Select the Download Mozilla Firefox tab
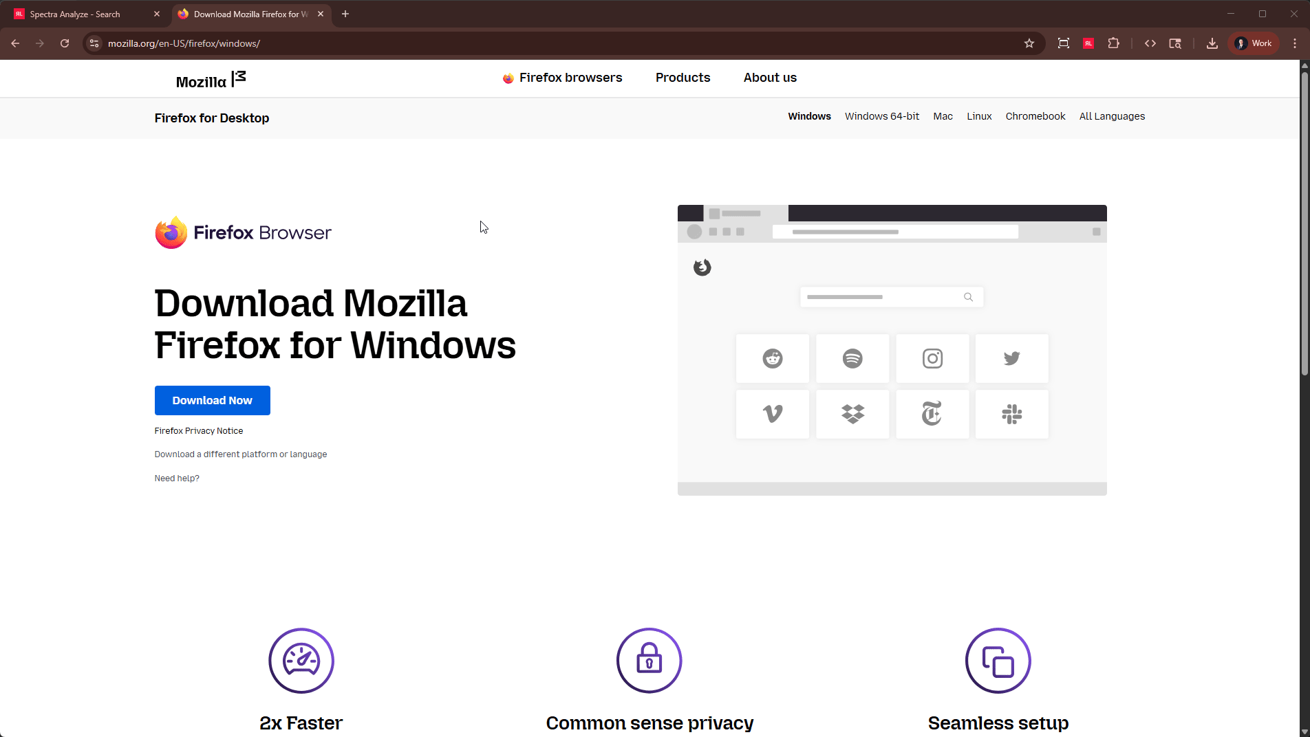 250,14
